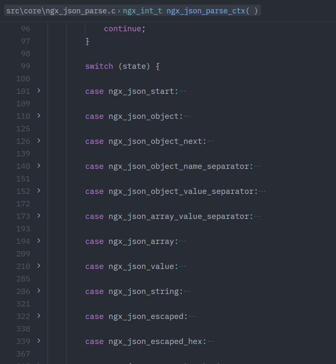Click the fold ellipsis after ngx_json_object_name_separator
The image size is (336, 364).
(x=257, y=166)
